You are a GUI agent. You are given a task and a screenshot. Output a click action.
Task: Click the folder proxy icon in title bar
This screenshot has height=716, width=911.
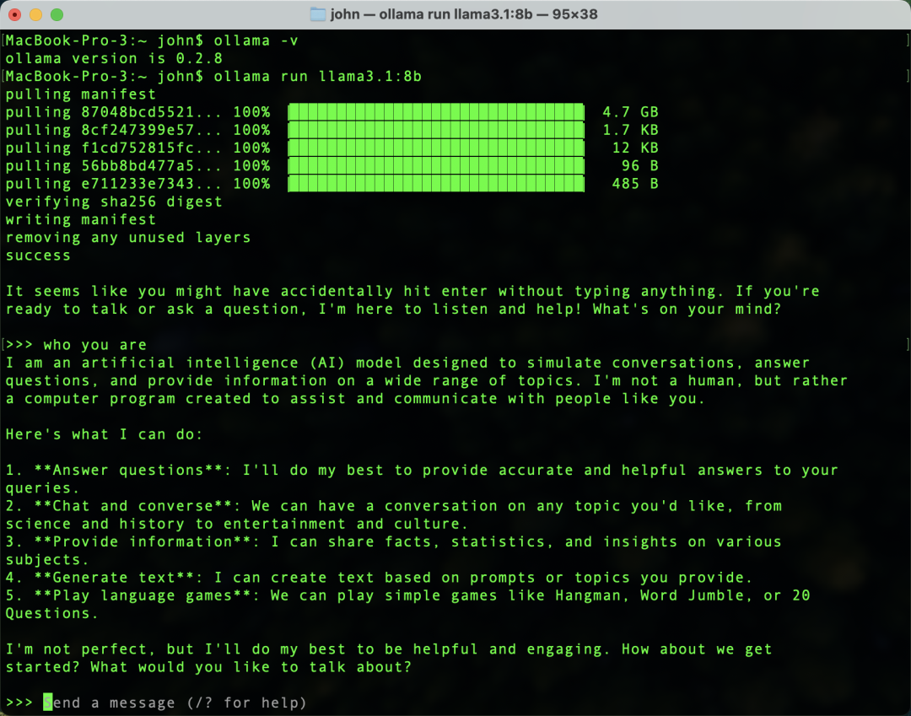pyautogui.click(x=317, y=14)
